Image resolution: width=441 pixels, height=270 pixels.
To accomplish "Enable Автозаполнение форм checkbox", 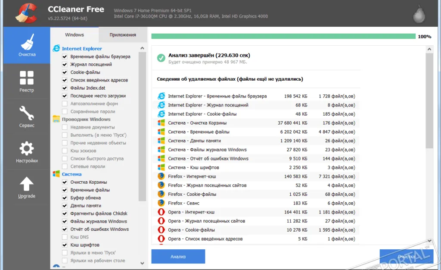I will [x=65, y=104].
